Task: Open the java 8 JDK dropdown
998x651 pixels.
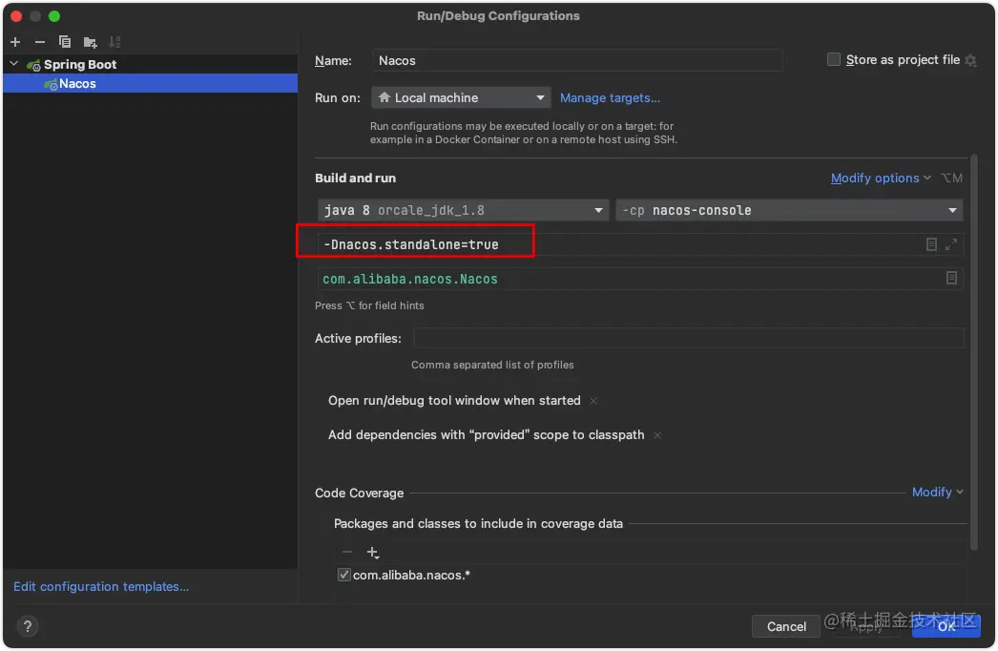Action: [x=464, y=210]
